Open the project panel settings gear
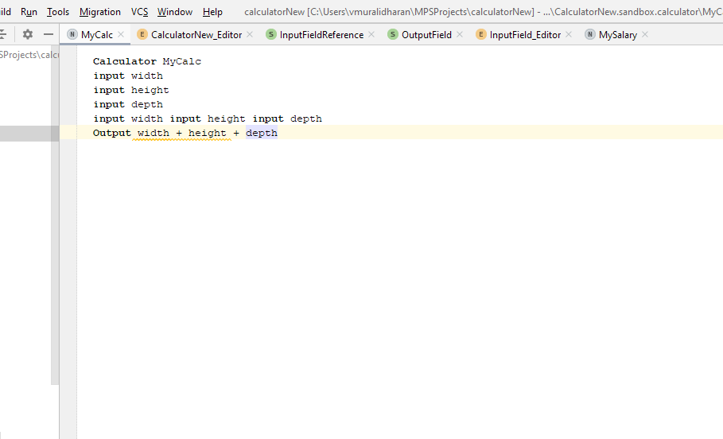The height and width of the screenshot is (439, 723). tap(28, 35)
